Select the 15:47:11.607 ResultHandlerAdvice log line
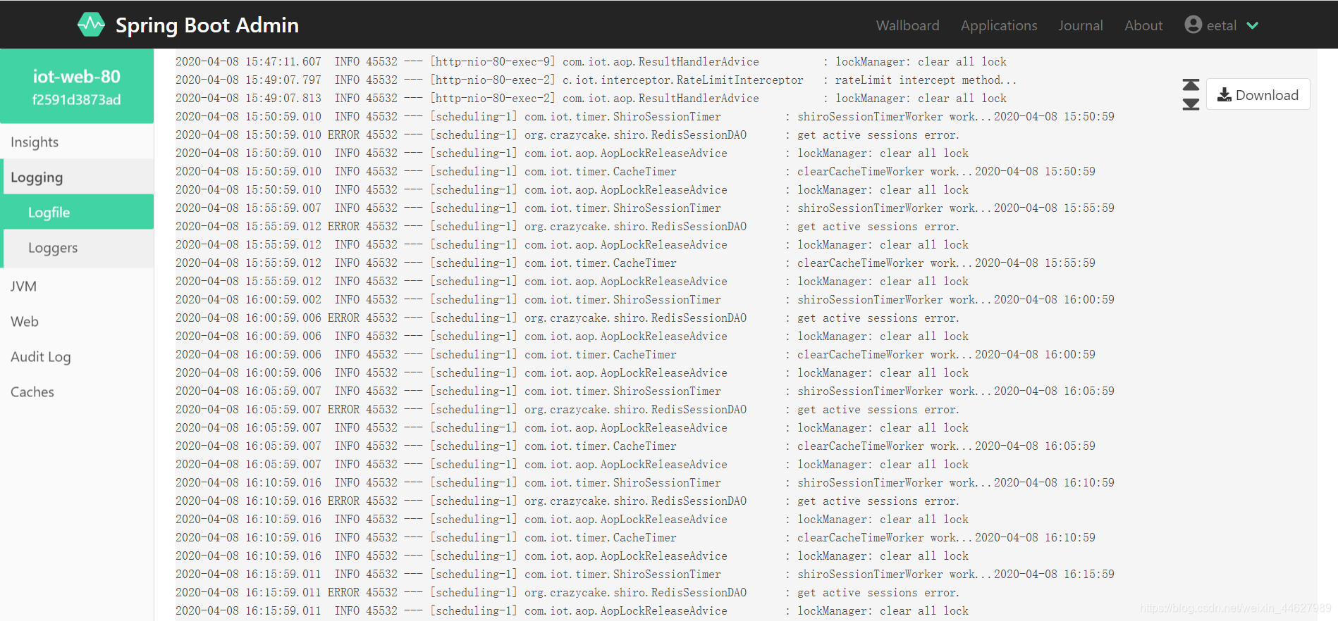Image resolution: width=1338 pixels, height=621 pixels. tap(591, 62)
